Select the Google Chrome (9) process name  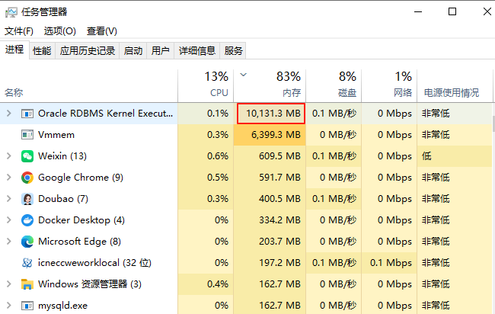(81, 178)
